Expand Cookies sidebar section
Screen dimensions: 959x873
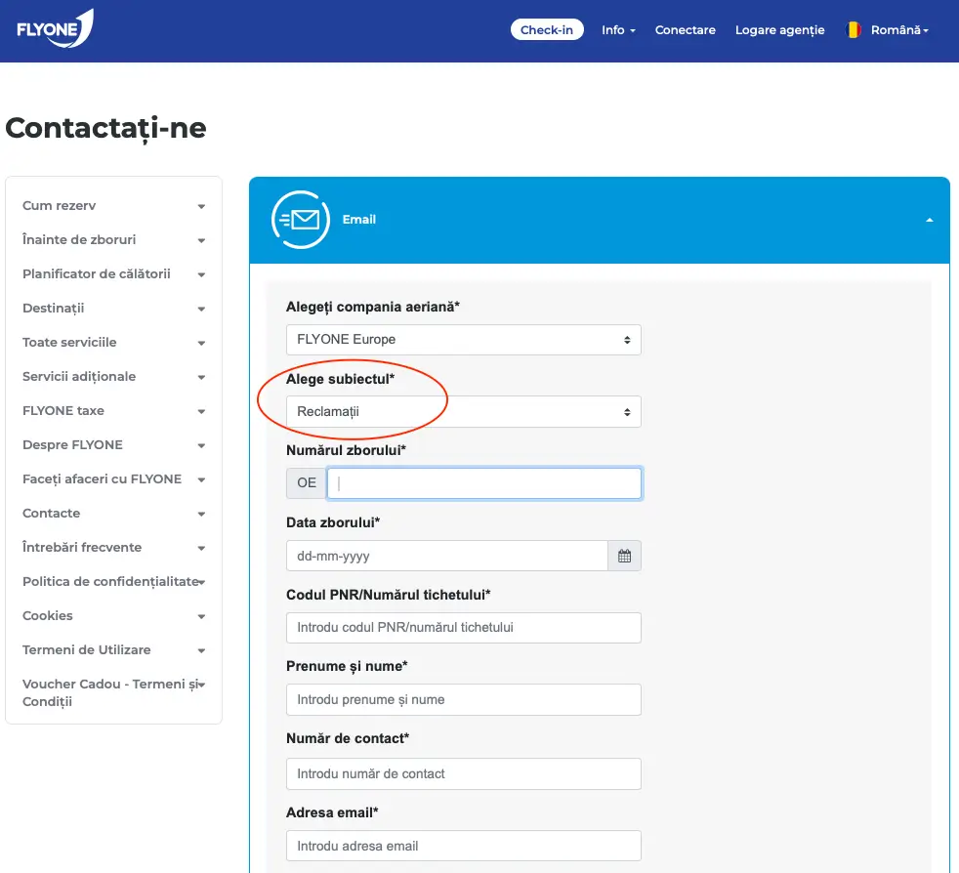coord(113,616)
